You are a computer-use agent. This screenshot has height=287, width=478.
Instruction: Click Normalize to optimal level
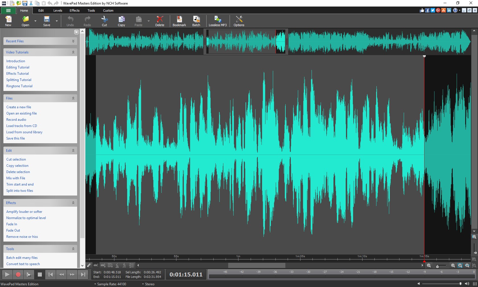click(26, 218)
